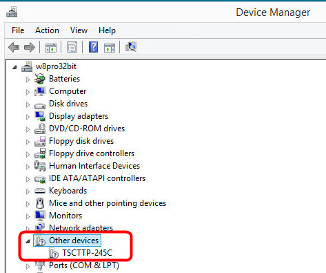Expand the Display adapters category

click(x=28, y=117)
